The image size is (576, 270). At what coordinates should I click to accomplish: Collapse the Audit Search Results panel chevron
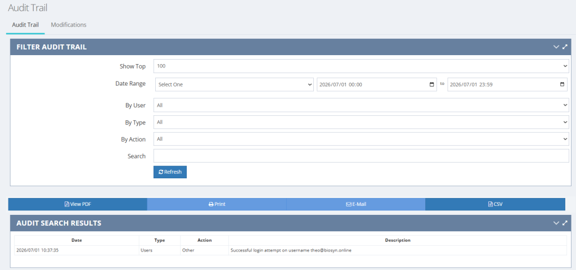556,223
